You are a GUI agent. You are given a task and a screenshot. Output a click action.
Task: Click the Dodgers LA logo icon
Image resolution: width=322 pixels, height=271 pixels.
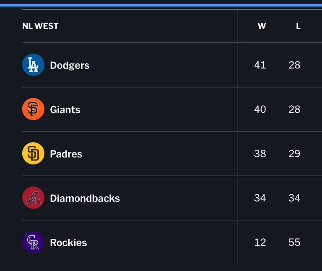[33, 65]
